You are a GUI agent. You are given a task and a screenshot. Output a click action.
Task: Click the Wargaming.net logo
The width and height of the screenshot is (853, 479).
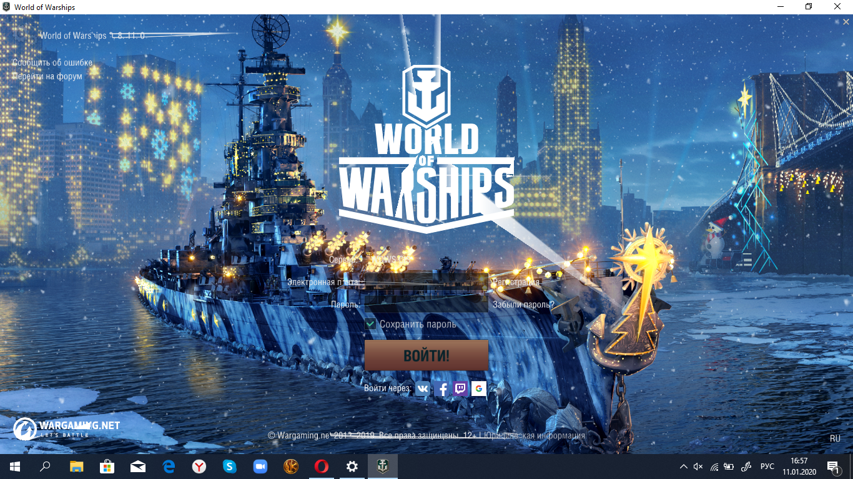tap(67, 428)
